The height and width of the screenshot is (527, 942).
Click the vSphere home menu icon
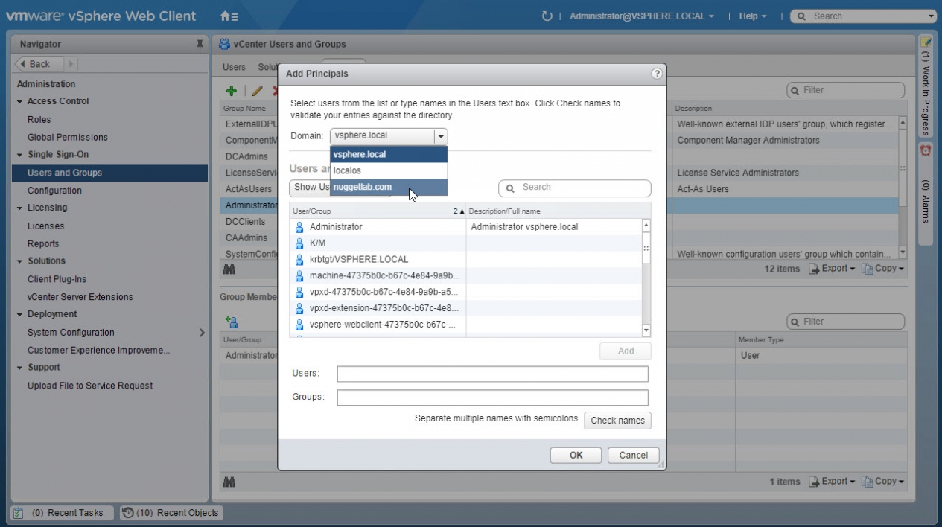click(x=229, y=16)
